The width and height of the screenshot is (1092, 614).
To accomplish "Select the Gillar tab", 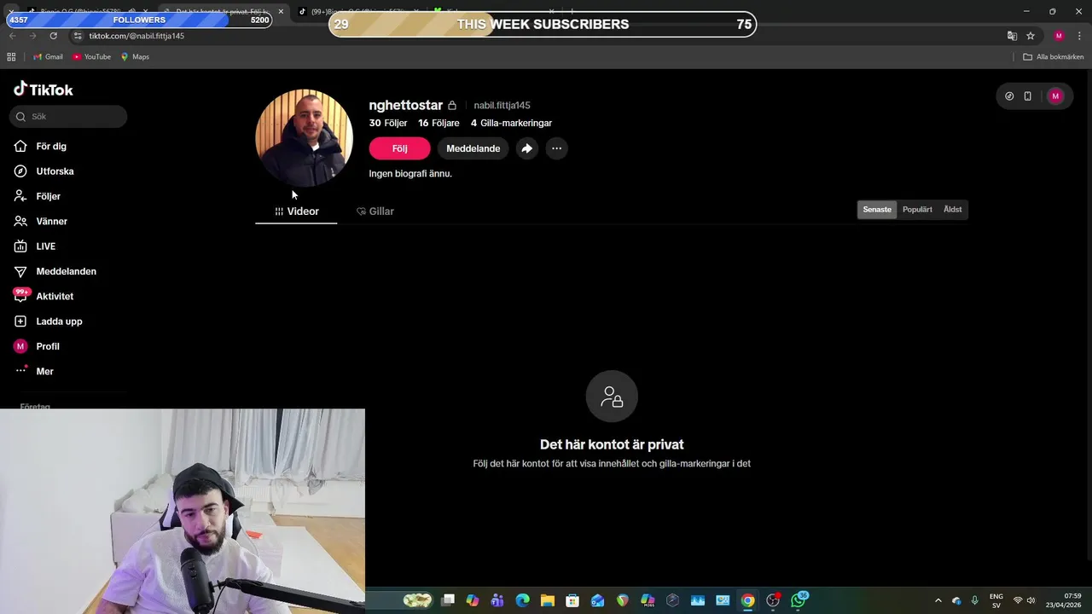I will click(x=375, y=211).
